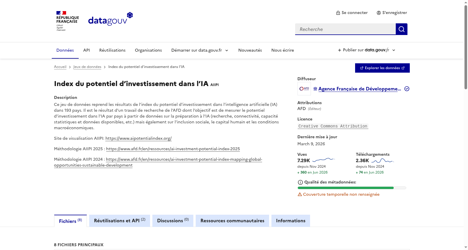Open the data.gouv logo home link
Screen dimensions: 468x250
111,19
